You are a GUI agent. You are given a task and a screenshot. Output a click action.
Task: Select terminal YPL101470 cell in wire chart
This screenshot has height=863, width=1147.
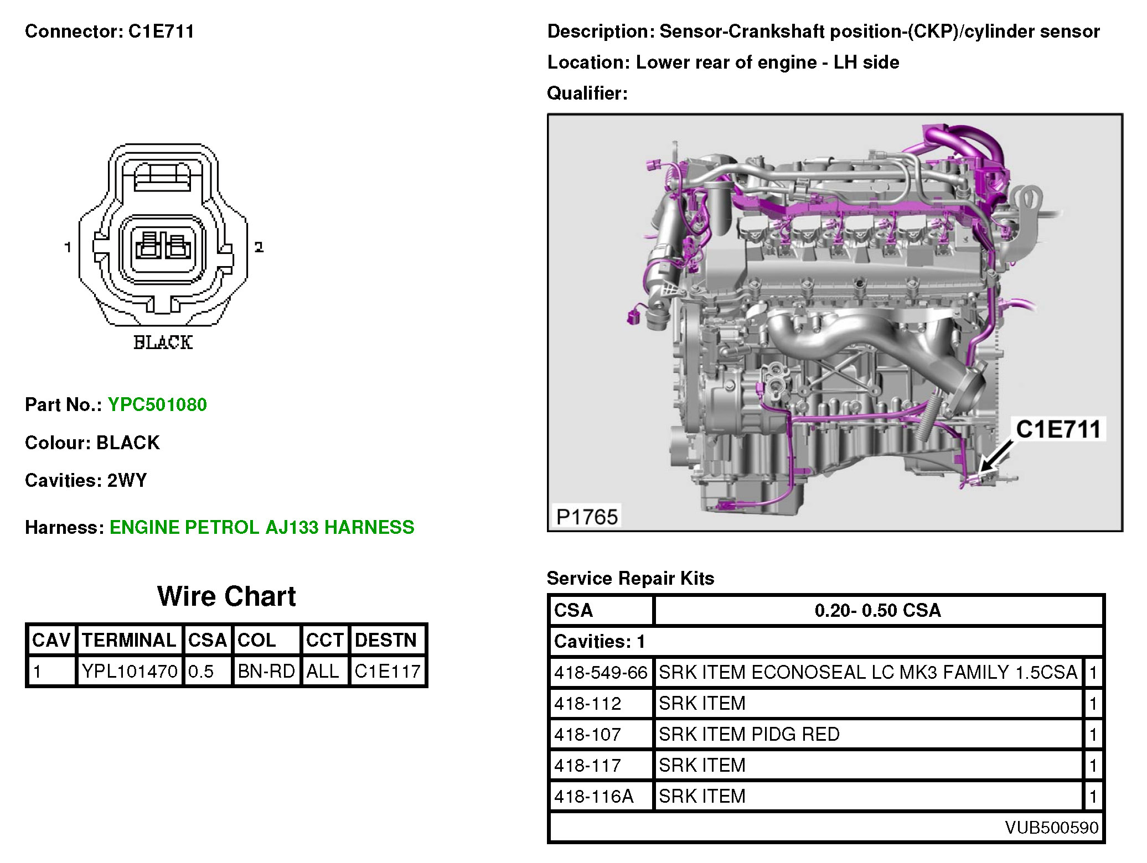130,672
